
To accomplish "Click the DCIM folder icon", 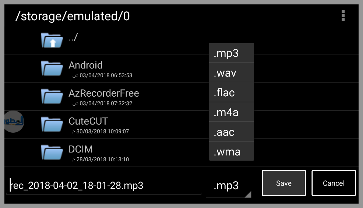I will tap(52, 152).
